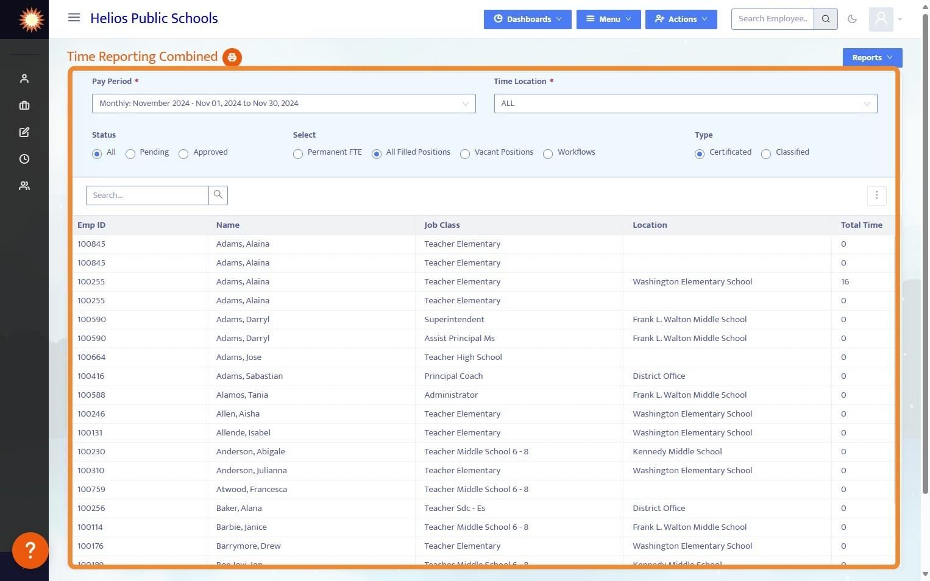
Task: Select the Certificated type radio
Action: 700,154
